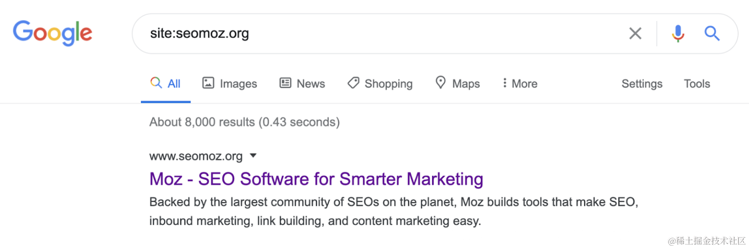Expand the arrow next to www.seomoz.org
The image size is (749, 249).
tap(253, 156)
